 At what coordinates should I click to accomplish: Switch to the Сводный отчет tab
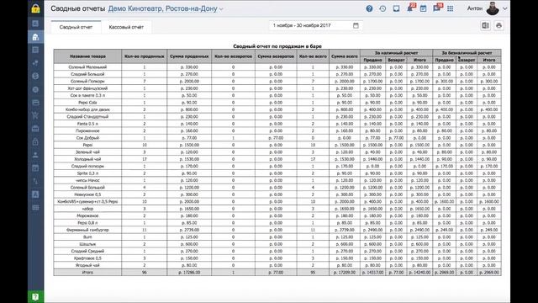[x=76, y=27]
